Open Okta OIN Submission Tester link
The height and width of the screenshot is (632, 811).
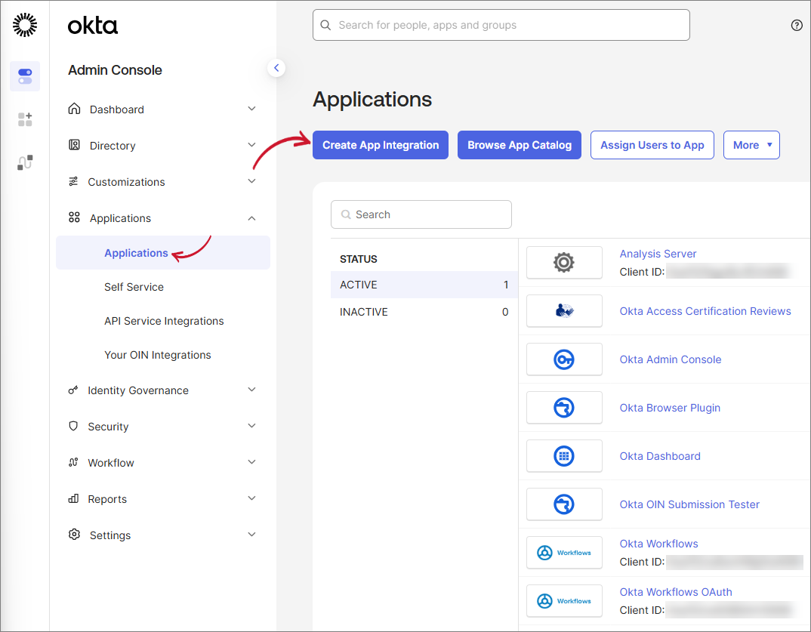click(689, 505)
